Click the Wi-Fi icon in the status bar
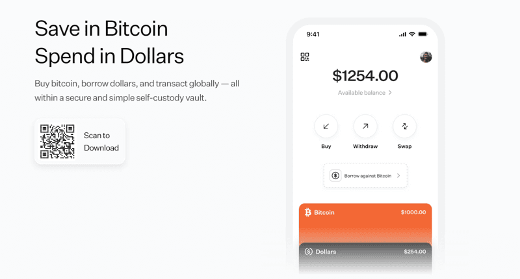 [412, 34]
